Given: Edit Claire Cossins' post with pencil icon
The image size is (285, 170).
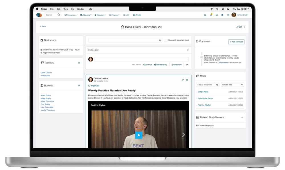Looking at the screenshot, I should click(x=183, y=80).
